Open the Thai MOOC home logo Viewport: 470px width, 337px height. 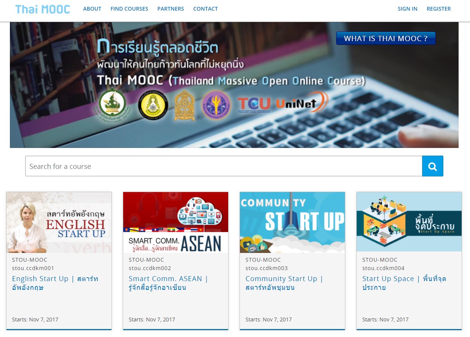[43, 9]
